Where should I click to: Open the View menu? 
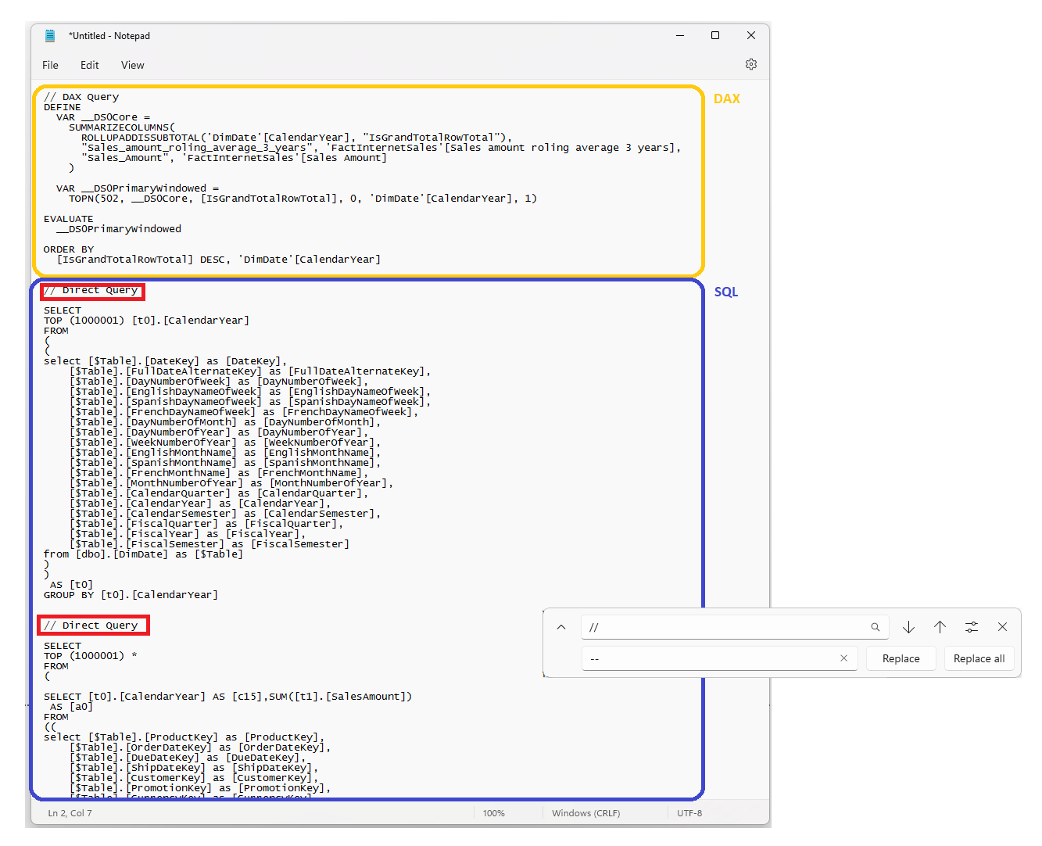click(132, 65)
